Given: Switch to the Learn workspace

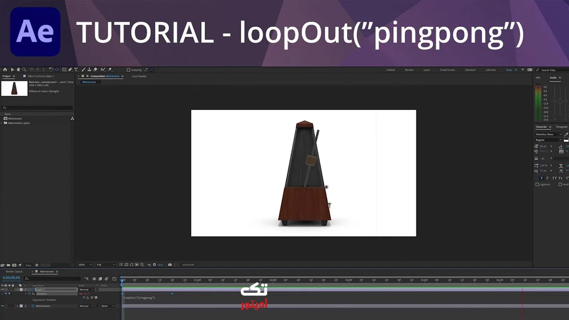Looking at the screenshot, I should coord(427,70).
